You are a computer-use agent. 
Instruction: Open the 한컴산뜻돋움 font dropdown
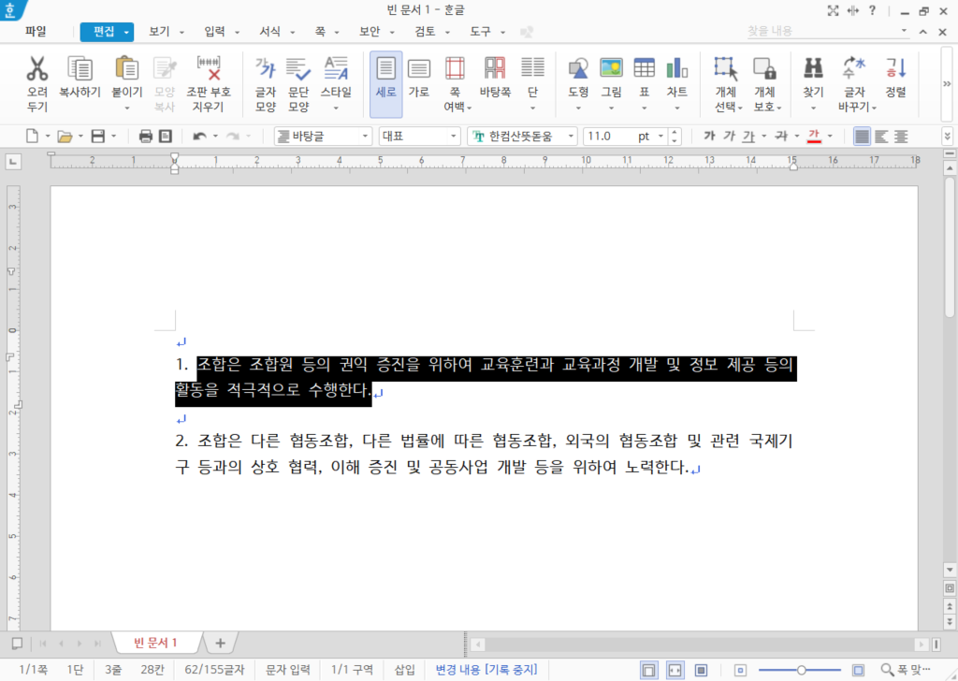tap(571, 137)
